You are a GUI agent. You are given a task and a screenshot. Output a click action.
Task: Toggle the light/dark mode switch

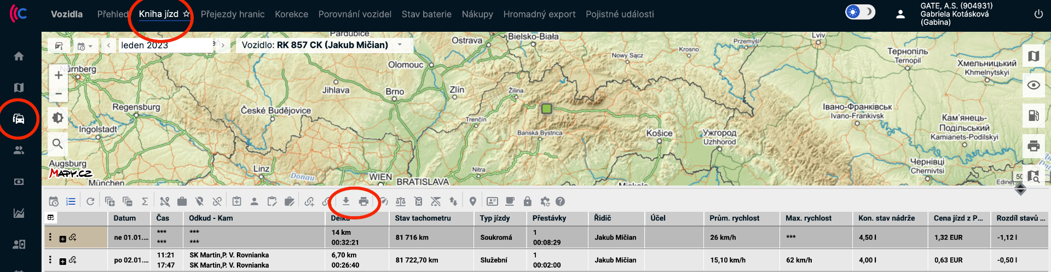(x=860, y=12)
